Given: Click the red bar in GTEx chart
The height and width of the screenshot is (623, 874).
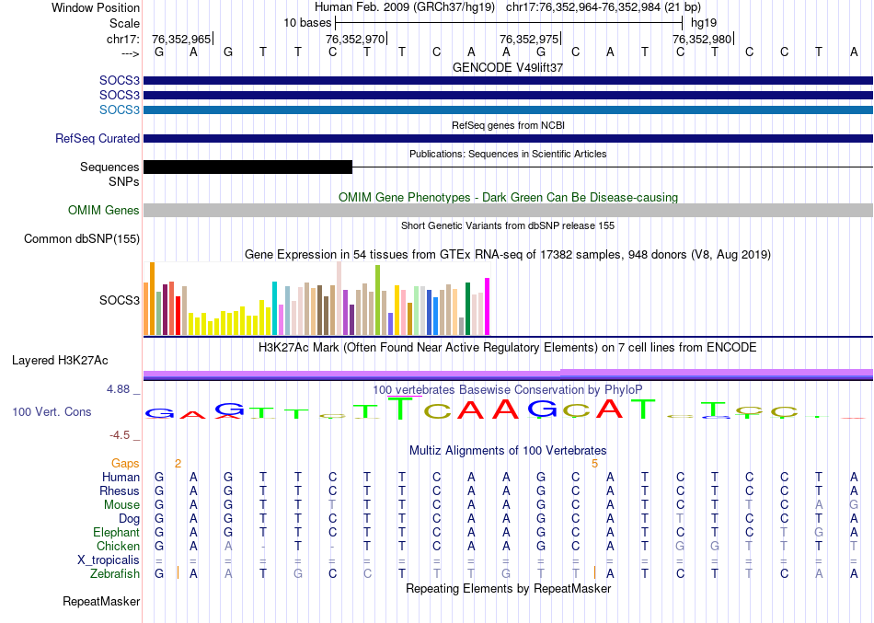Looking at the screenshot, I should pos(178,315).
